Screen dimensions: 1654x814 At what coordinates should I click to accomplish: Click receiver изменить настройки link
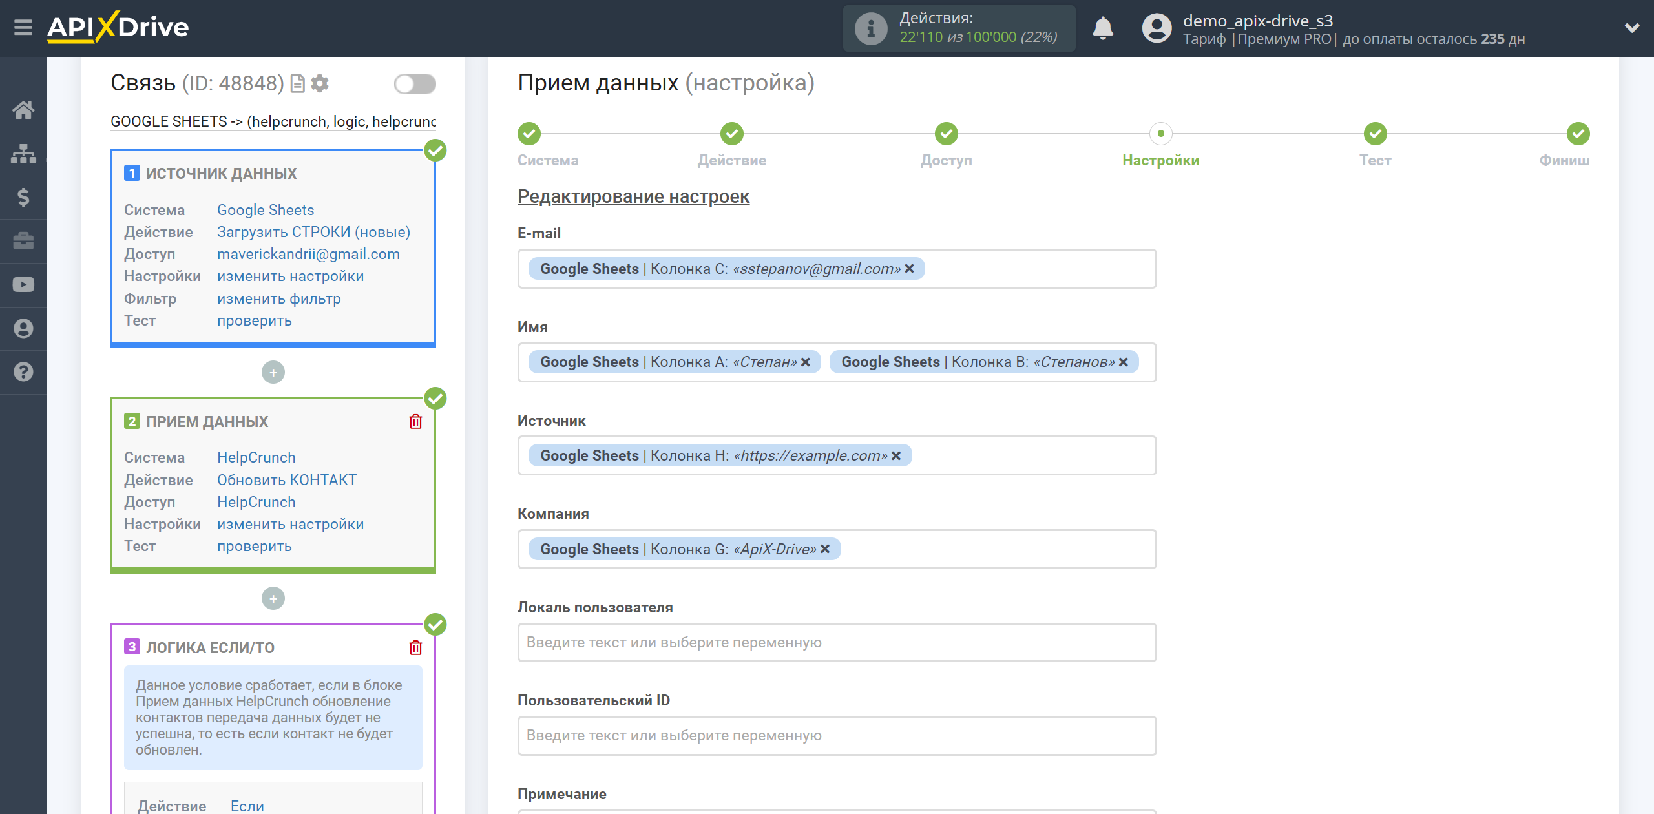[x=290, y=524]
